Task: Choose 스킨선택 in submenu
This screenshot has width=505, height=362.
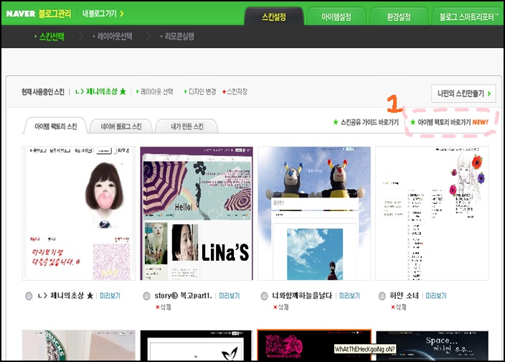Action: tap(51, 37)
